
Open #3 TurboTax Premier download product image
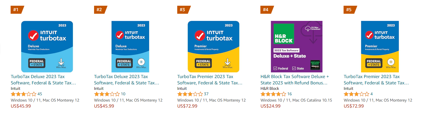pos(213,47)
